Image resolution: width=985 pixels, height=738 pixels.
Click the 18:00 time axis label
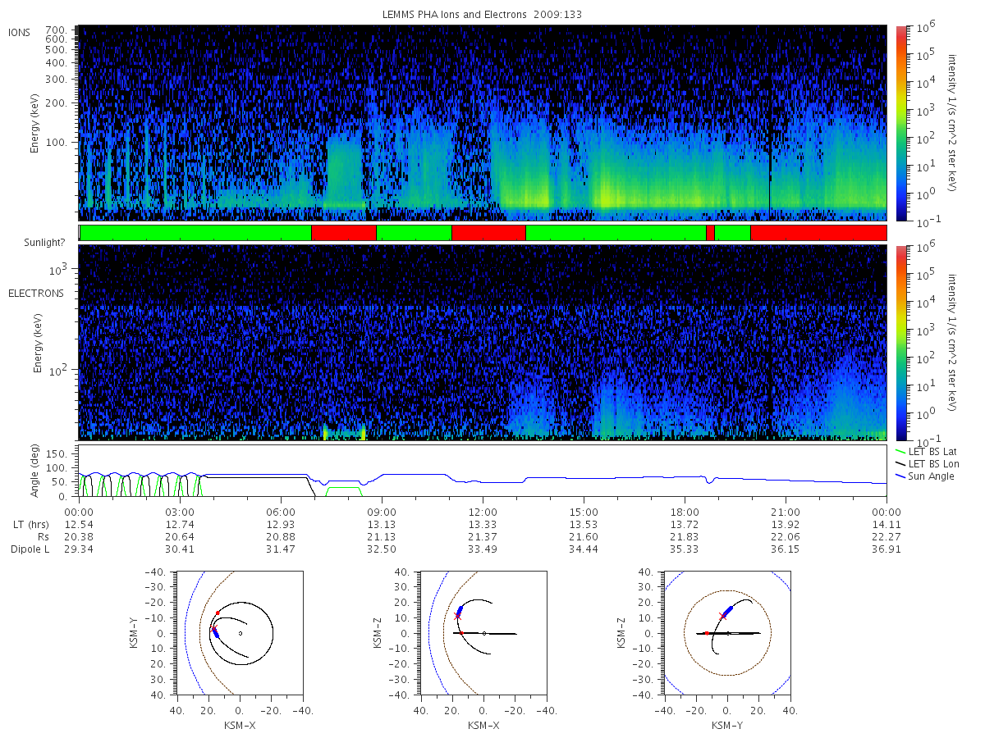click(685, 512)
